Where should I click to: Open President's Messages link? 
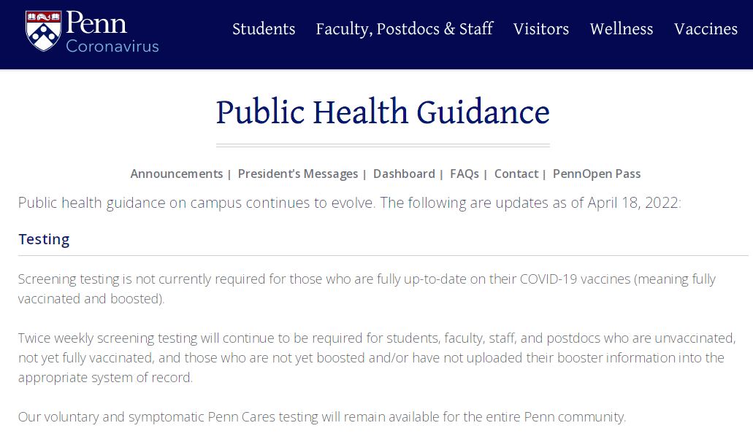[x=297, y=174]
